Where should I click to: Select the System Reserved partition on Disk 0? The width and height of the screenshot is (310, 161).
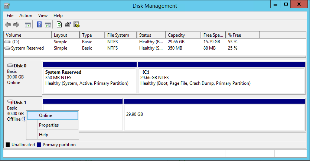[90, 78]
